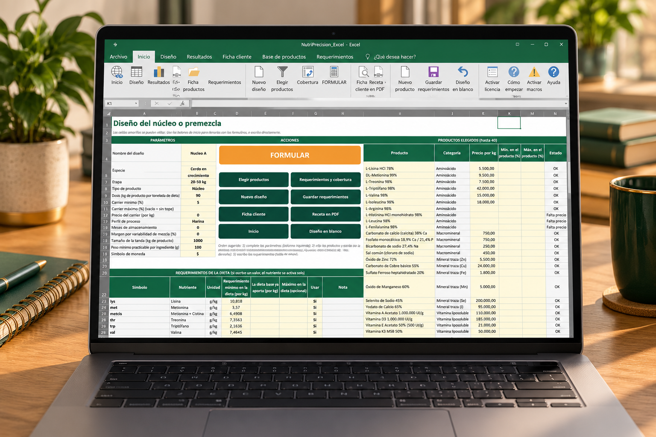656x437 pixels.
Task: Switch to the Base de productos tab
Action: [x=284, y=57]
